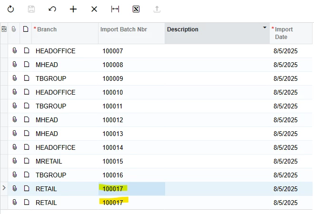The image size is (314, 214).
Task: Open attachments for batch 100010 row
Action: (15, 92)
